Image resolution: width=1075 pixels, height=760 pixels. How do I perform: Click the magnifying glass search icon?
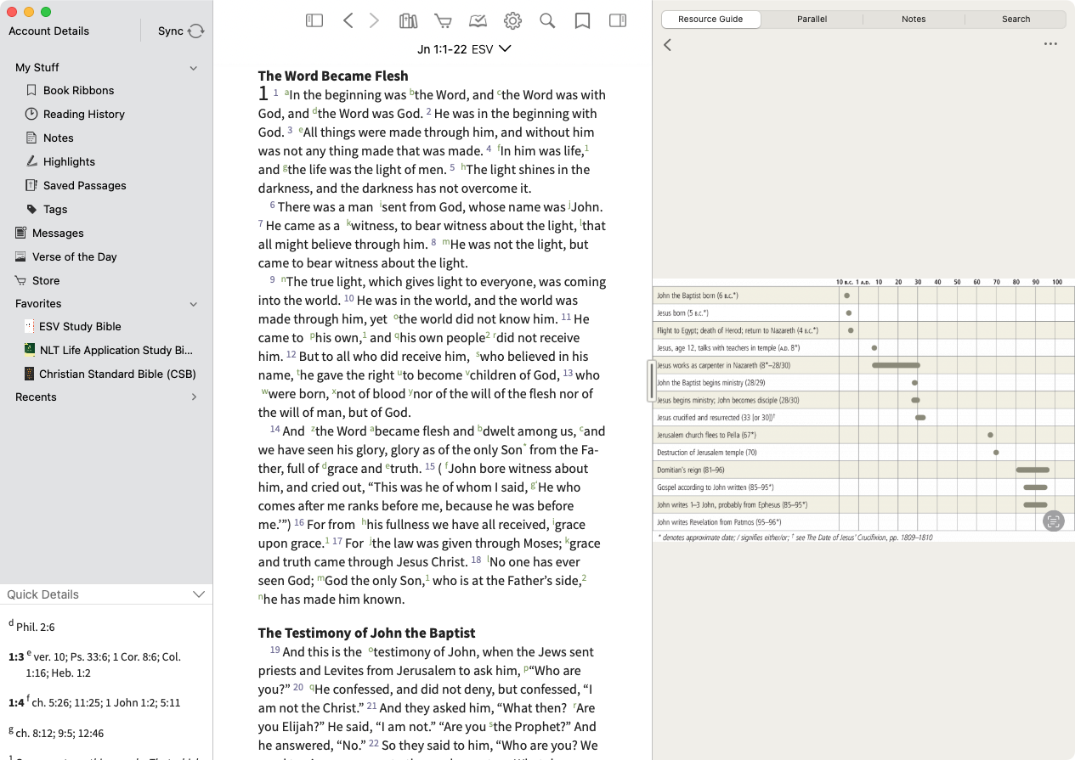(547, 21)
